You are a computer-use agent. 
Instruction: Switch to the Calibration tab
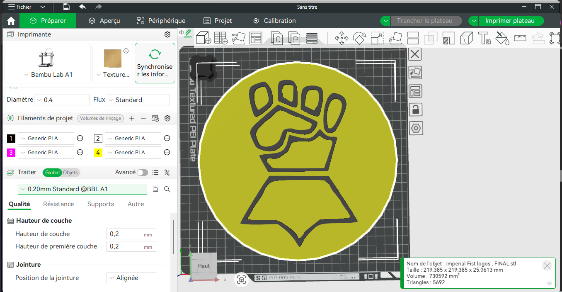274,21
